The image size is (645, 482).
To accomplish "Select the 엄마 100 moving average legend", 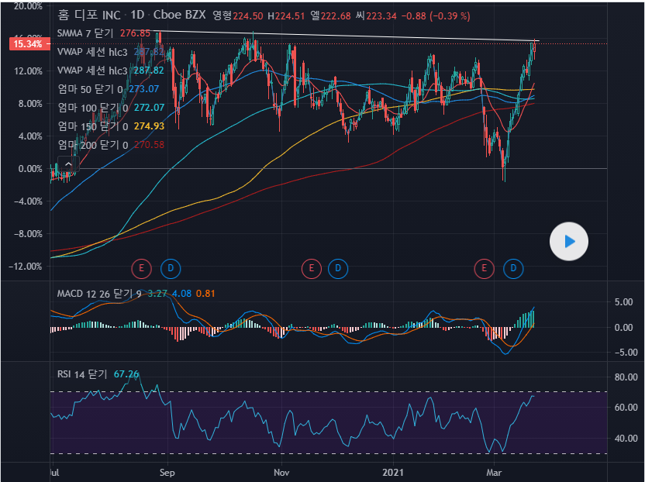I will 87,108.
